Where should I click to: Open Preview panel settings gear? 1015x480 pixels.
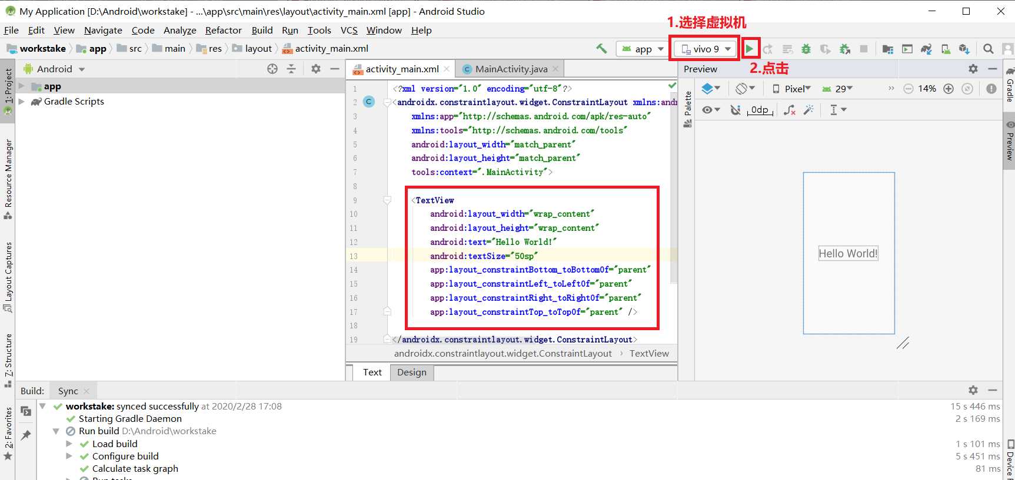[x=973, y=69]
